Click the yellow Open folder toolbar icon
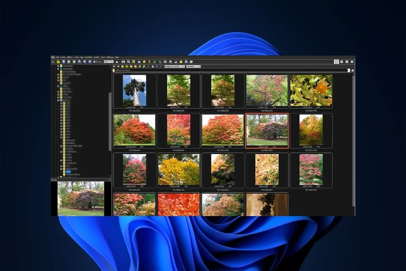Viewport: 406px width, 271px height. [58, 62]
